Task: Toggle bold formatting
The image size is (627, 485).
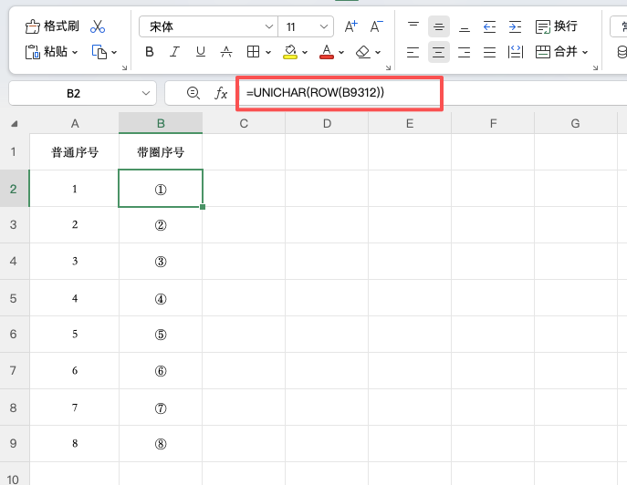Action: [x=150, y=52]
